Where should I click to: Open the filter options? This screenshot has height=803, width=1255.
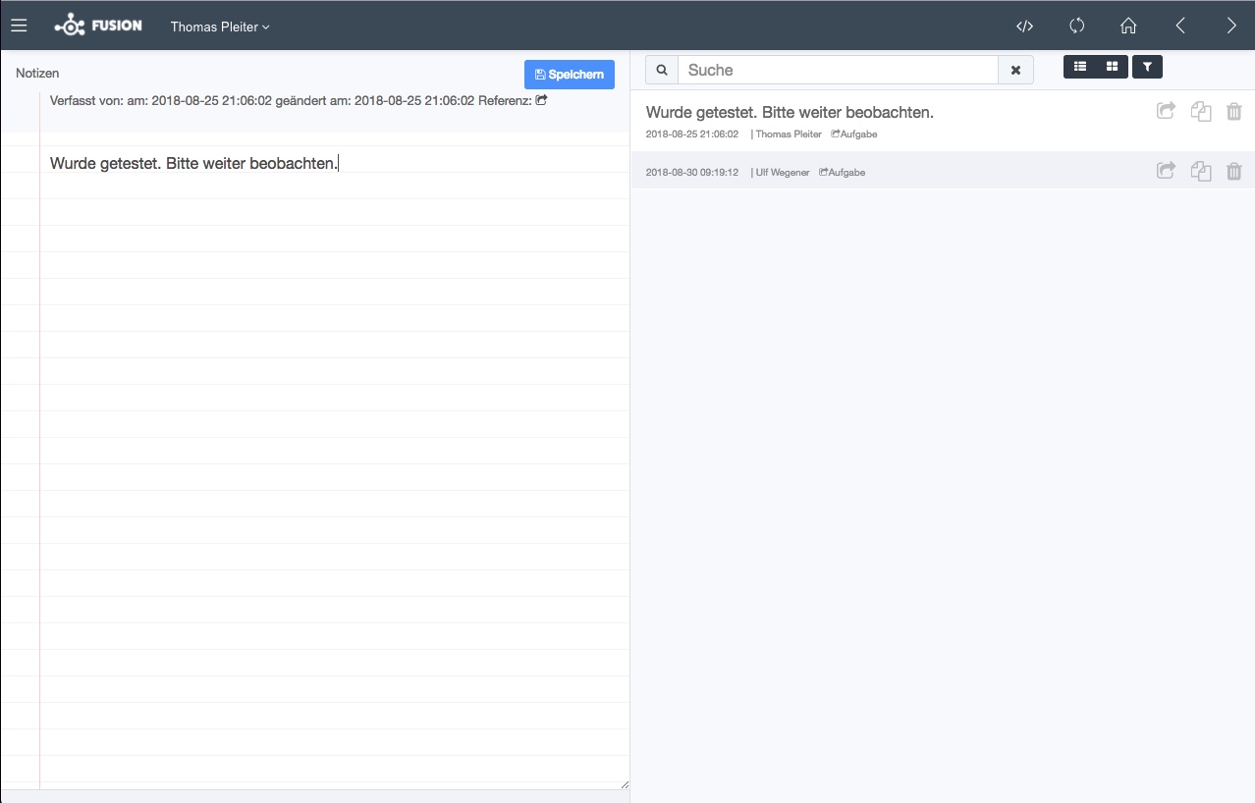(x=1147, y=67)
